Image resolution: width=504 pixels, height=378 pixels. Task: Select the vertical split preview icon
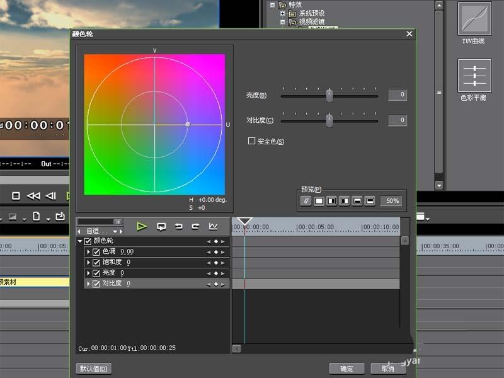[x=330, y=200]
